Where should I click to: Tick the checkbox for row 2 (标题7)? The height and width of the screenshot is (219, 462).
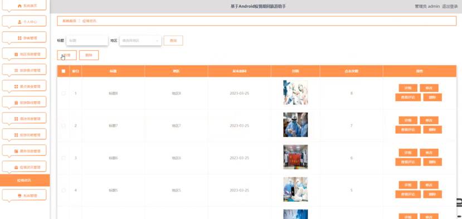click(64, 125)
